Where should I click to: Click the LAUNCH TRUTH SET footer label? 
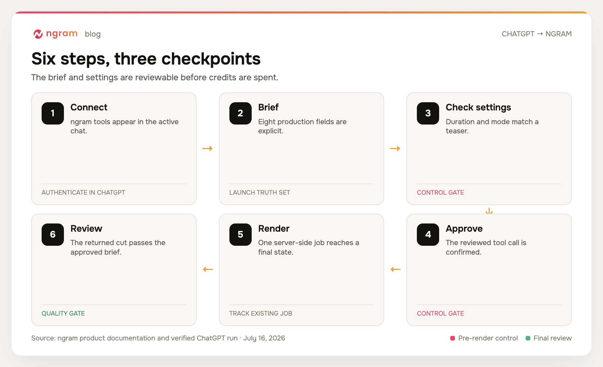[x=260, y=192]
